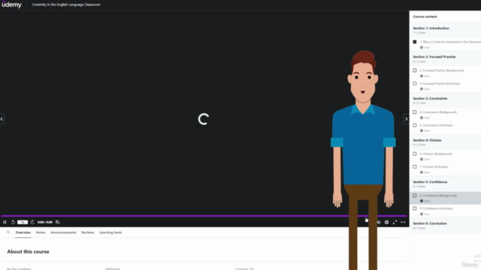The height and width of the screenshot is (270, 481).
Task: Check lecture 2 Focused Practice (Background)
Action: (415, 70)
